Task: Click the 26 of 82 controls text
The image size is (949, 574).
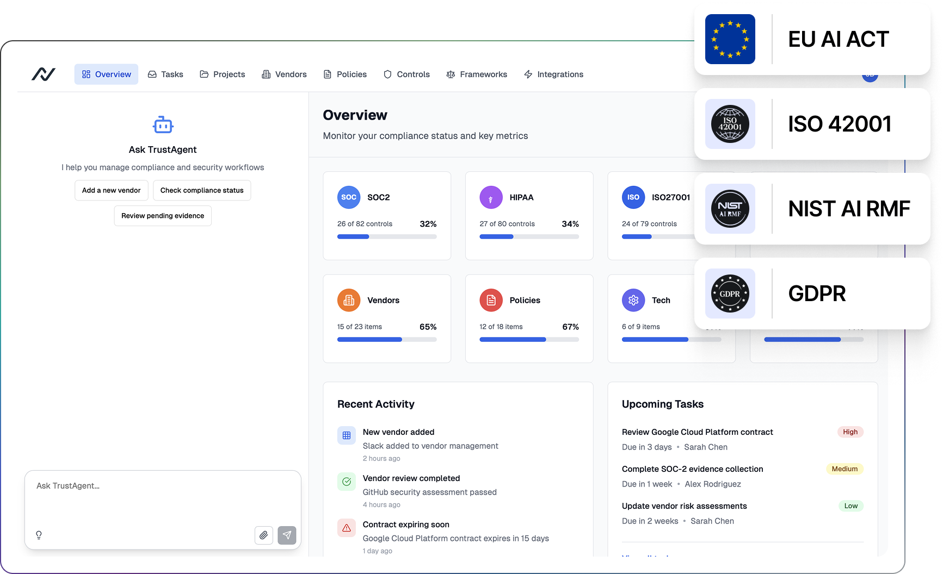Action: pyautogui.click(x=365, y=224)
